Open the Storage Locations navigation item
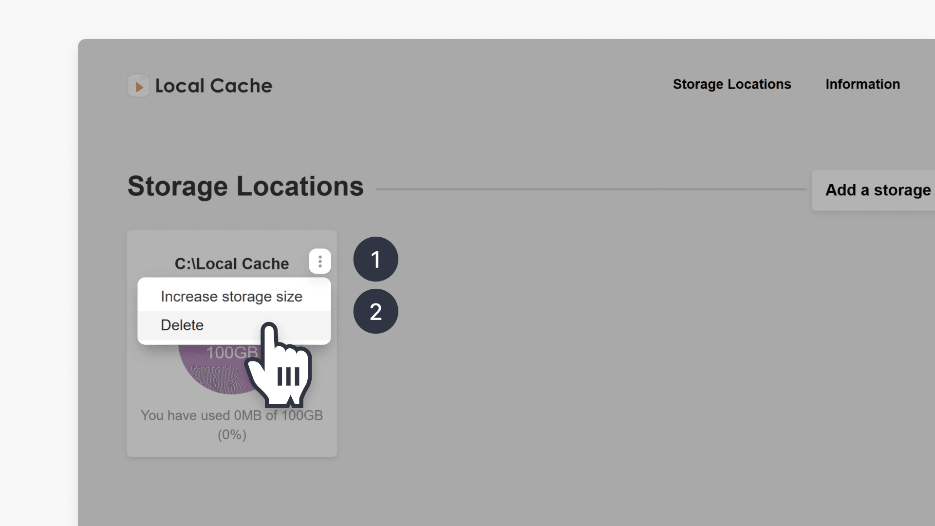Viewport: 935px width, 526px height. (732, 84)
